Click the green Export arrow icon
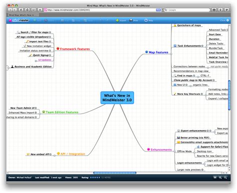Viewport: 237px width, 193px height. tap(117, 20)
